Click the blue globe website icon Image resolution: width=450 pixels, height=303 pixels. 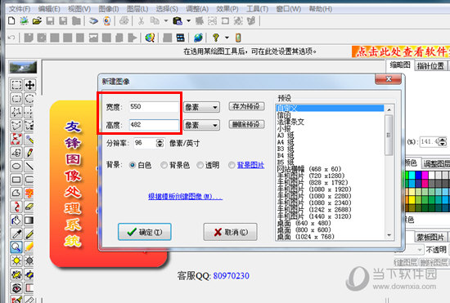click(198, 38)
